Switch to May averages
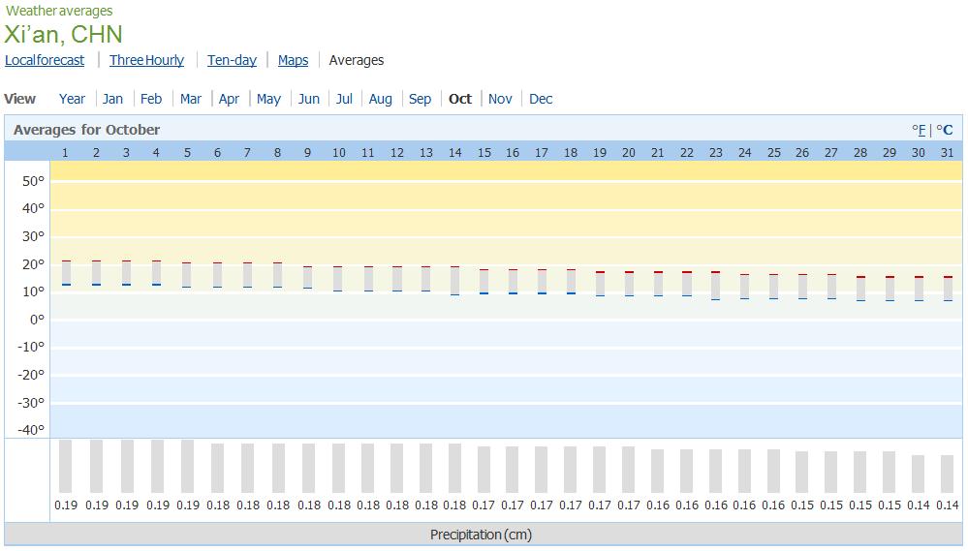968x551 pixels. coord(268,99)
